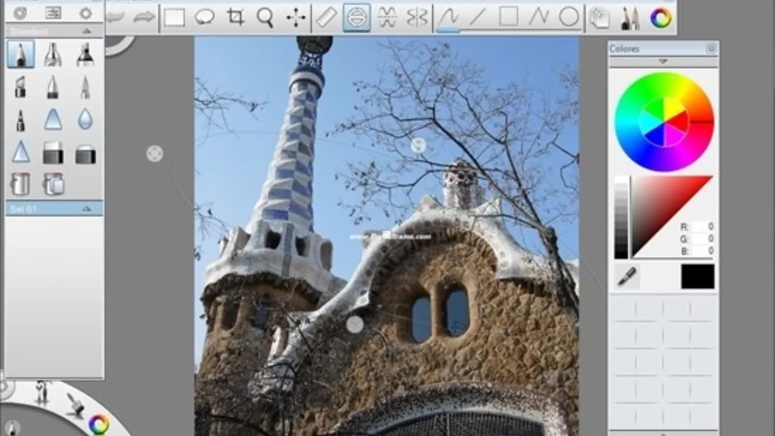The height and width of the screenshot is (436, 775).
Task: Open brush properties sliders icon
Action: pos(53,13)
